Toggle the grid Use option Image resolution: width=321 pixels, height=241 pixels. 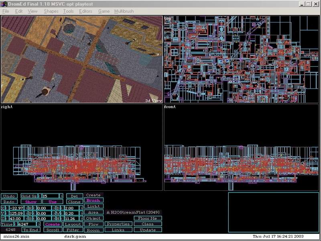tap(53, 202)
